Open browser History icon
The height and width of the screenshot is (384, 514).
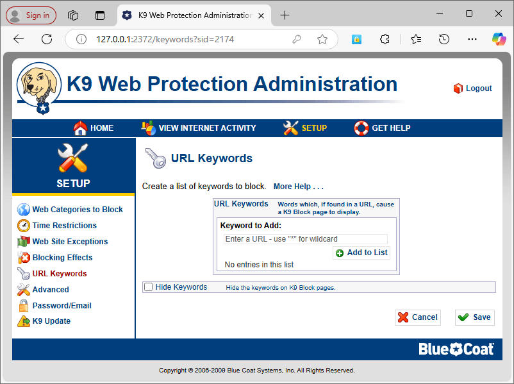(444, 39)
